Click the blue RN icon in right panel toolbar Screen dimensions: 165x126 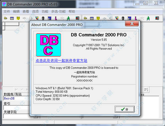click(129, 18)
